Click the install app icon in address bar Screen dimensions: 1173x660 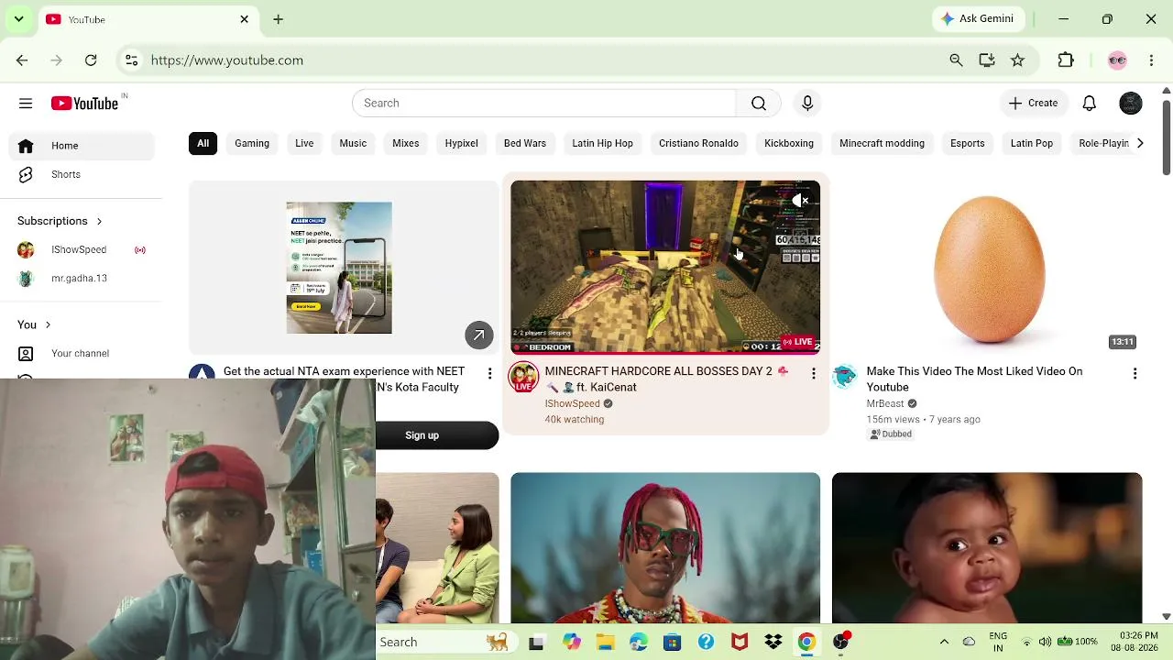[987, 60]
